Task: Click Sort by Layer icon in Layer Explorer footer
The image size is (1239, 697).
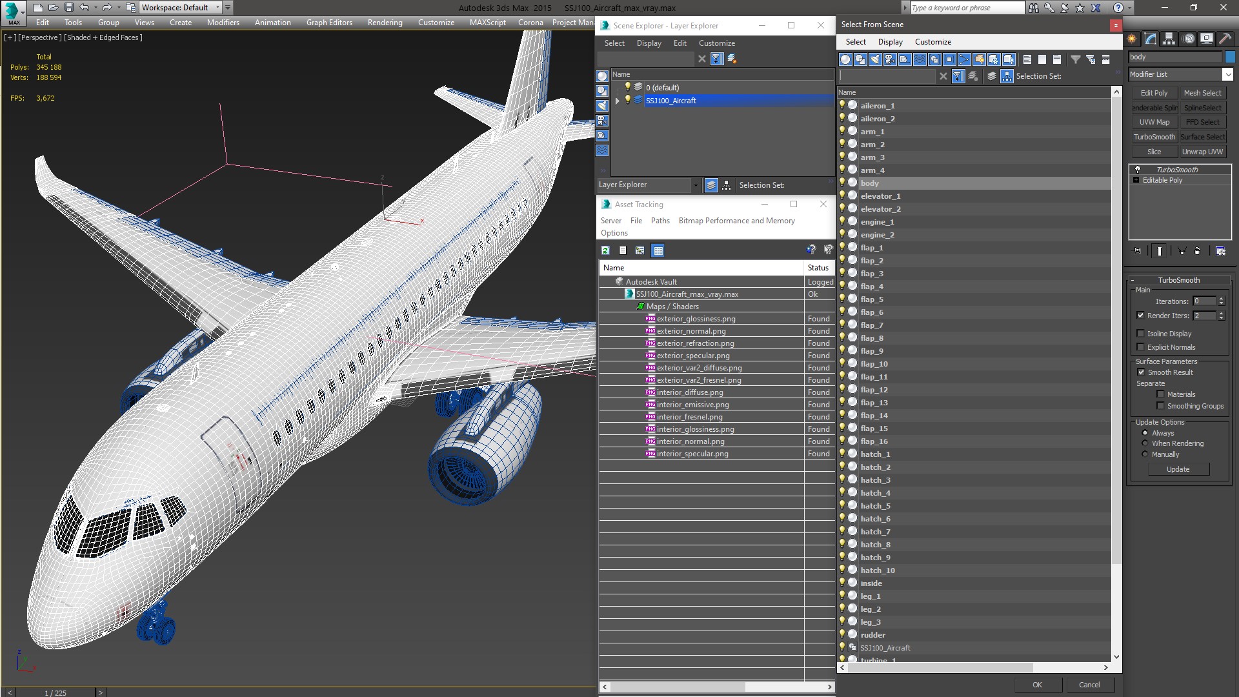Action: [x=711, y=185]
